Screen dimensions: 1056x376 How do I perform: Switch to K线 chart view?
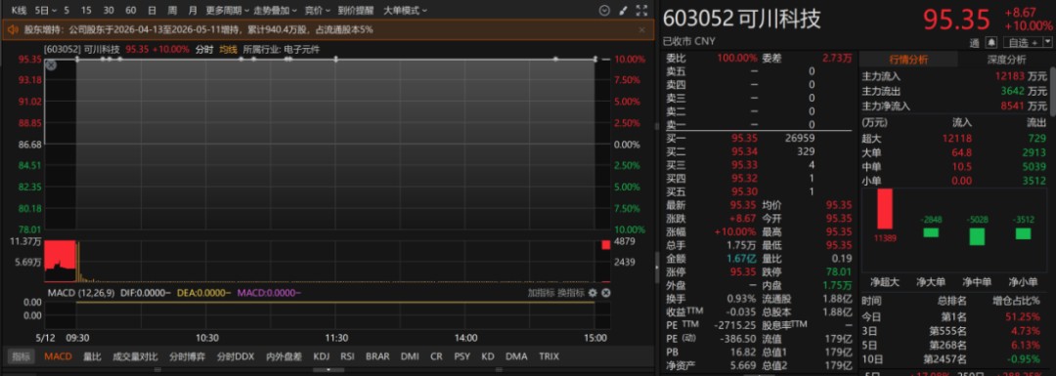pos(19,11)
